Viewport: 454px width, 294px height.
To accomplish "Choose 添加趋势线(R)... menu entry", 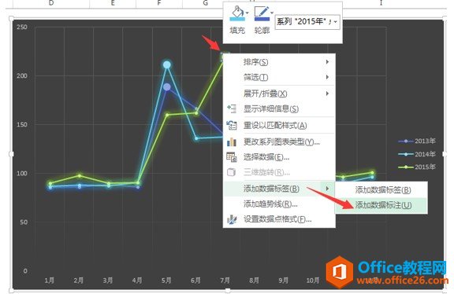I will tap(279, 204).
